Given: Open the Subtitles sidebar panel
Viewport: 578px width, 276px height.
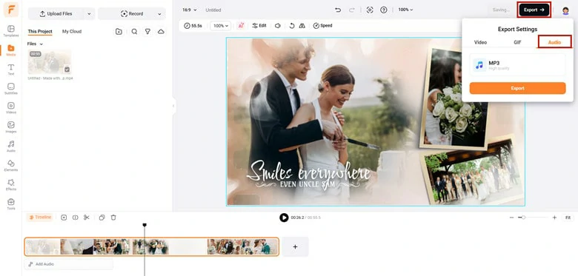Looking at the screenshot, I should (10, 88).
